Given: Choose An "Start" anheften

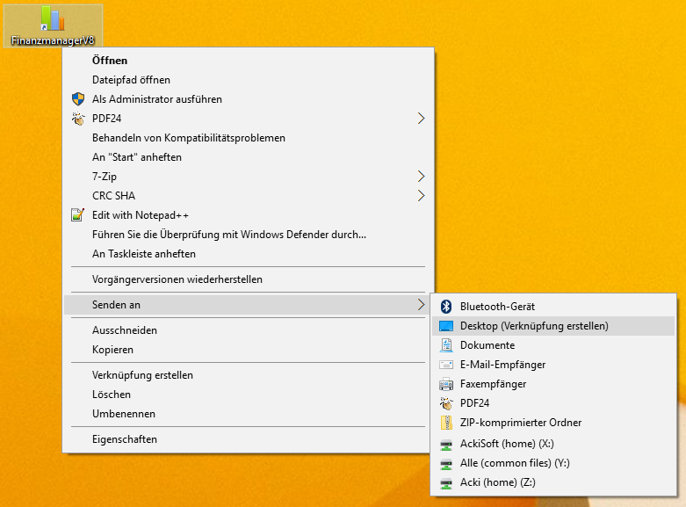Looking at the screenshot, I should pos(248,156).
